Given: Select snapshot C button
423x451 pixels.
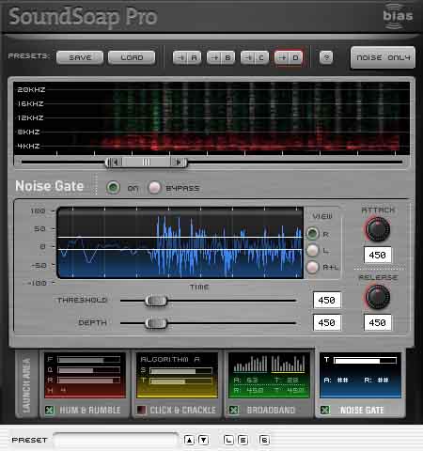Looking at the screenshot, I should click(x=255, y=57).
